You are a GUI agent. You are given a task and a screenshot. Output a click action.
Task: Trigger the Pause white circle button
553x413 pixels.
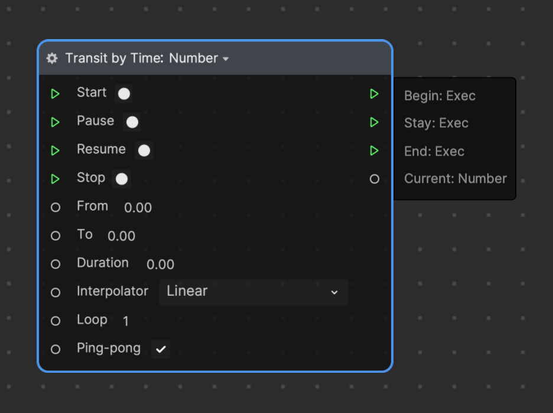132,122
